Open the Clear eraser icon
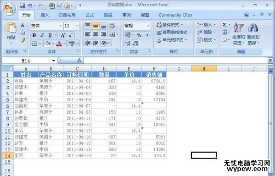 click(224, 40)
